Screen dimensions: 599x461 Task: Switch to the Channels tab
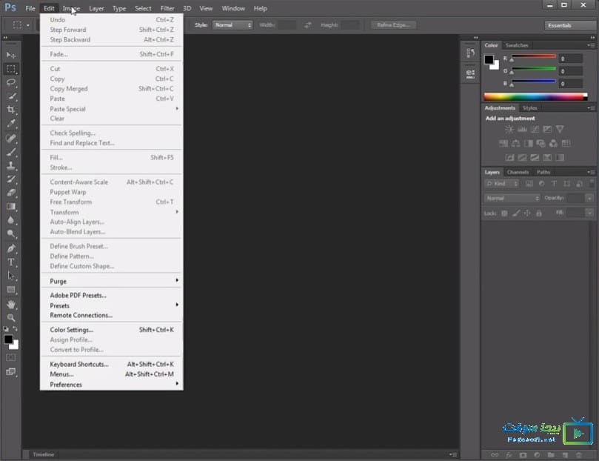518,172
